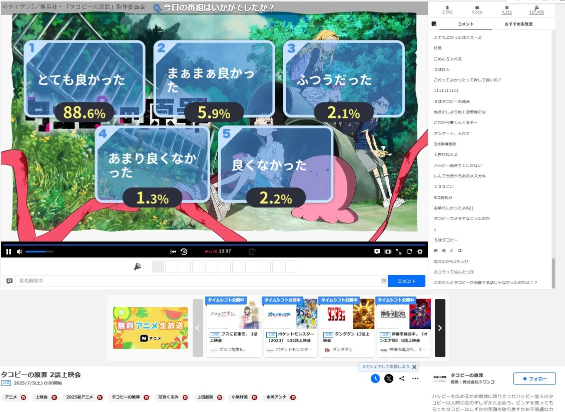Close the Xでシェアして応援しよう tooltip
The width and height of the screenshot is (565, 412).
coord(414,366)
